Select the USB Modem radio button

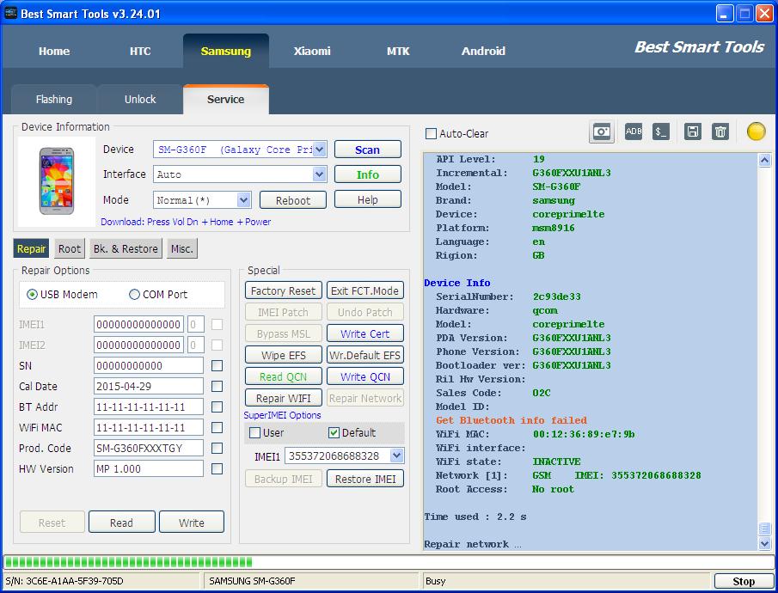click(33, 295)
